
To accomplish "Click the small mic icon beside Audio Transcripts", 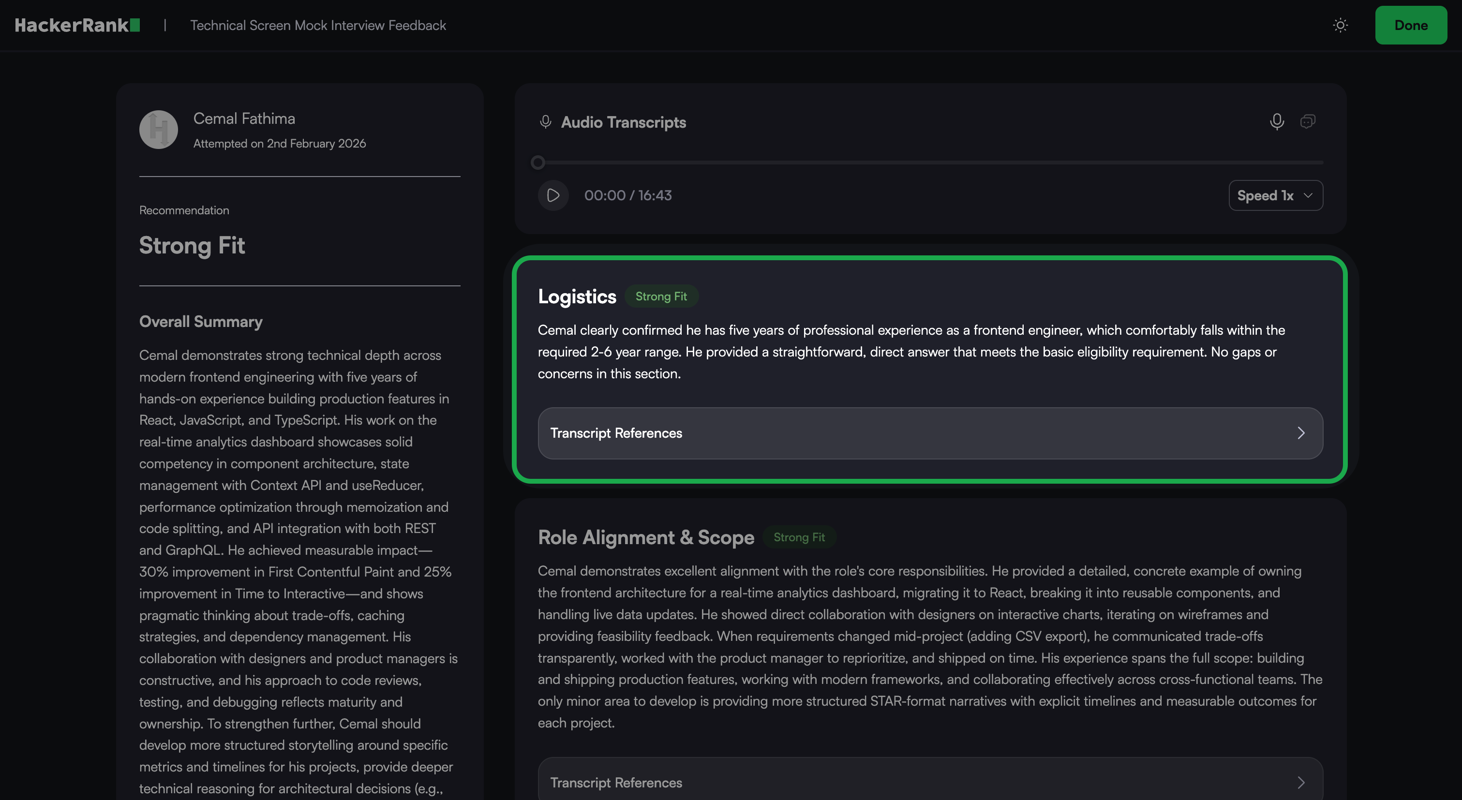I will click(545, 122).
